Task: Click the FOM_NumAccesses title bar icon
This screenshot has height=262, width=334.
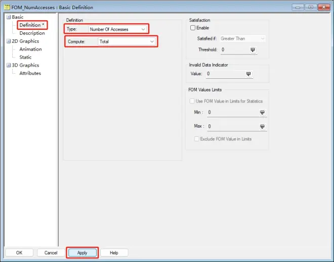Action: (x=7, y=7)
